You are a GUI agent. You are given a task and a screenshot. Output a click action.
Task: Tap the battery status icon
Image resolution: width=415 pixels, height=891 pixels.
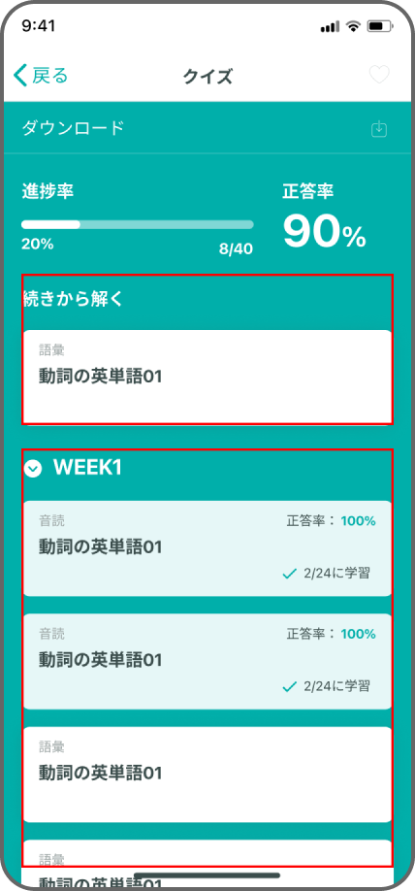point(377,26)
